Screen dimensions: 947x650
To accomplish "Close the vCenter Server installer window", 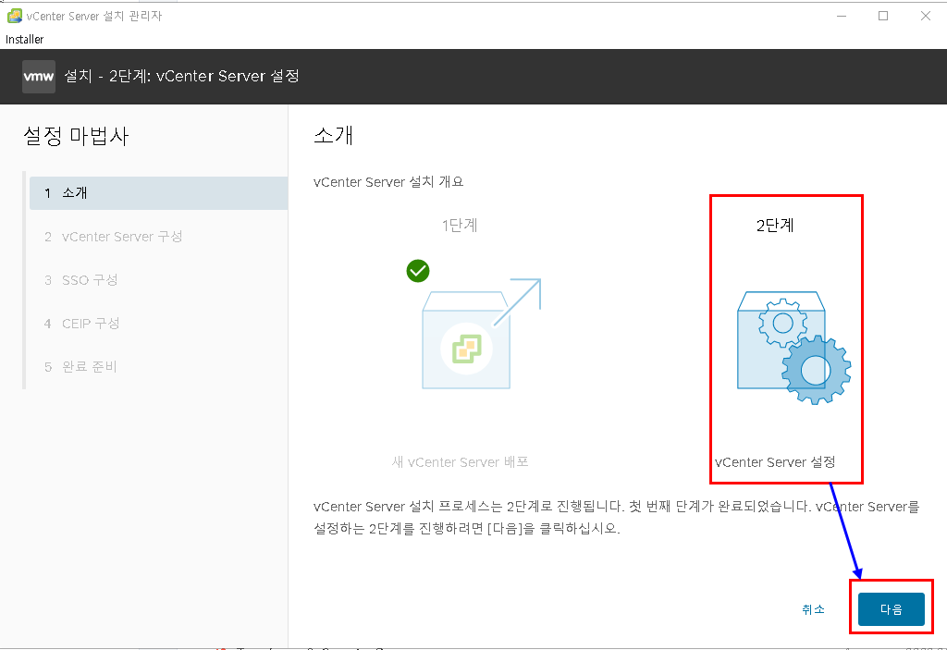I will (x=925, y=17).
